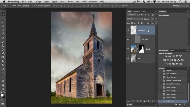Click the Opacity value field
Image resolution: width=190 pixels, height=107 pixels.
(x=152, y=19)
